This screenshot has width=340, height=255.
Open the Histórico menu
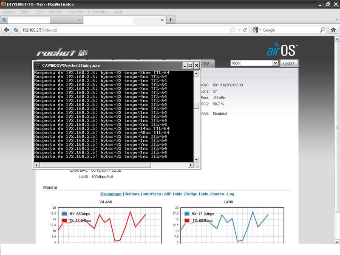55,12
